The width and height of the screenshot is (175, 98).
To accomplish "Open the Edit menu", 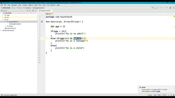I will [x=5, y=5].
